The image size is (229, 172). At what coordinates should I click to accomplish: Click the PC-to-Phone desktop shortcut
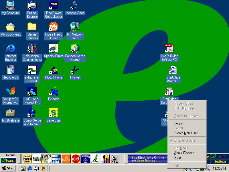coord(54,70)
